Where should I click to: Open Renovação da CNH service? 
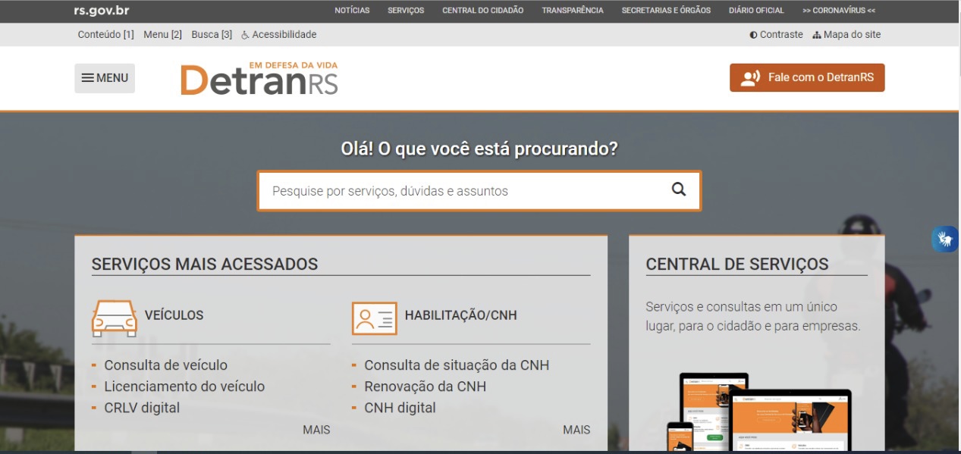pos(425,387)
